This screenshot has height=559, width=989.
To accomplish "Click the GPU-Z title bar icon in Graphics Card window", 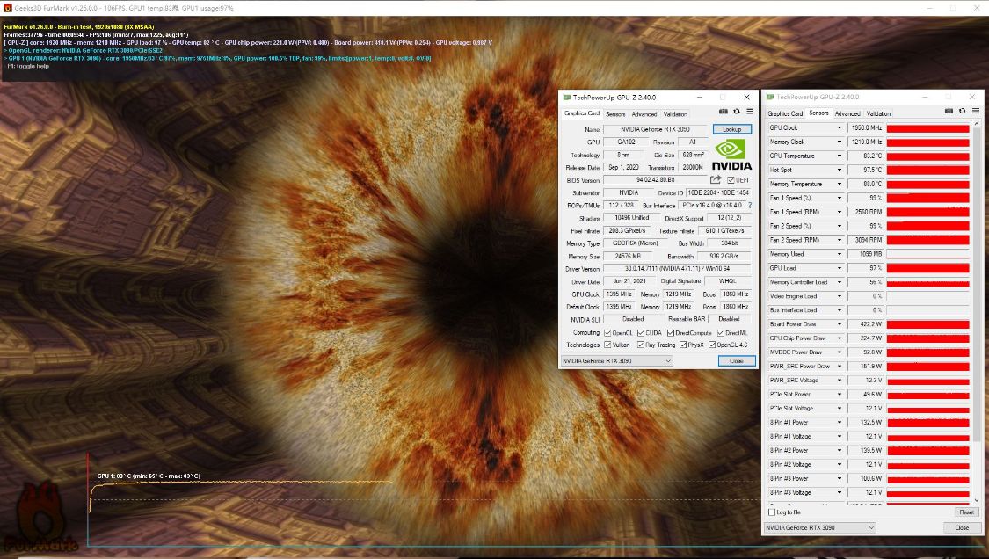I will (x=566, y=98).
